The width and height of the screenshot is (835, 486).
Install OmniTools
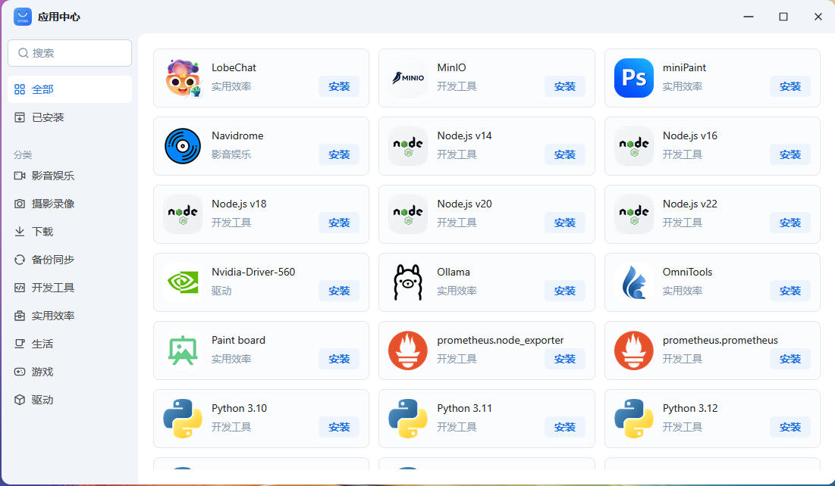[789, 291]
